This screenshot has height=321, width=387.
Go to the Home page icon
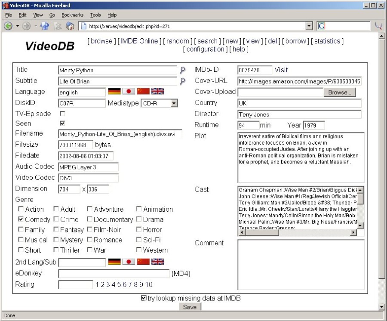pyautogui.click(x=70, y=26)
